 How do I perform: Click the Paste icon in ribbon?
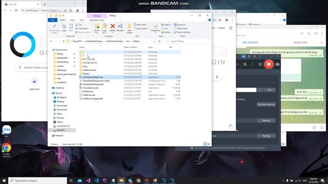click(71, 27)
